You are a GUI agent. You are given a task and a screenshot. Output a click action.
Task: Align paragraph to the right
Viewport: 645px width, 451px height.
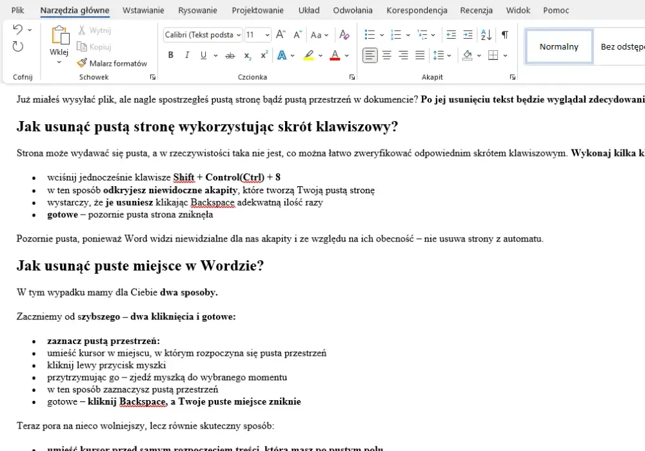[404, 55]
